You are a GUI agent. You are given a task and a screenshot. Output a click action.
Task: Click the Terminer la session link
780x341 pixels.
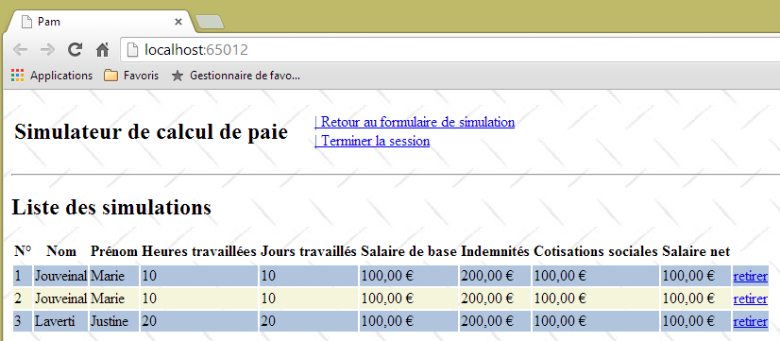click(372, 141)
